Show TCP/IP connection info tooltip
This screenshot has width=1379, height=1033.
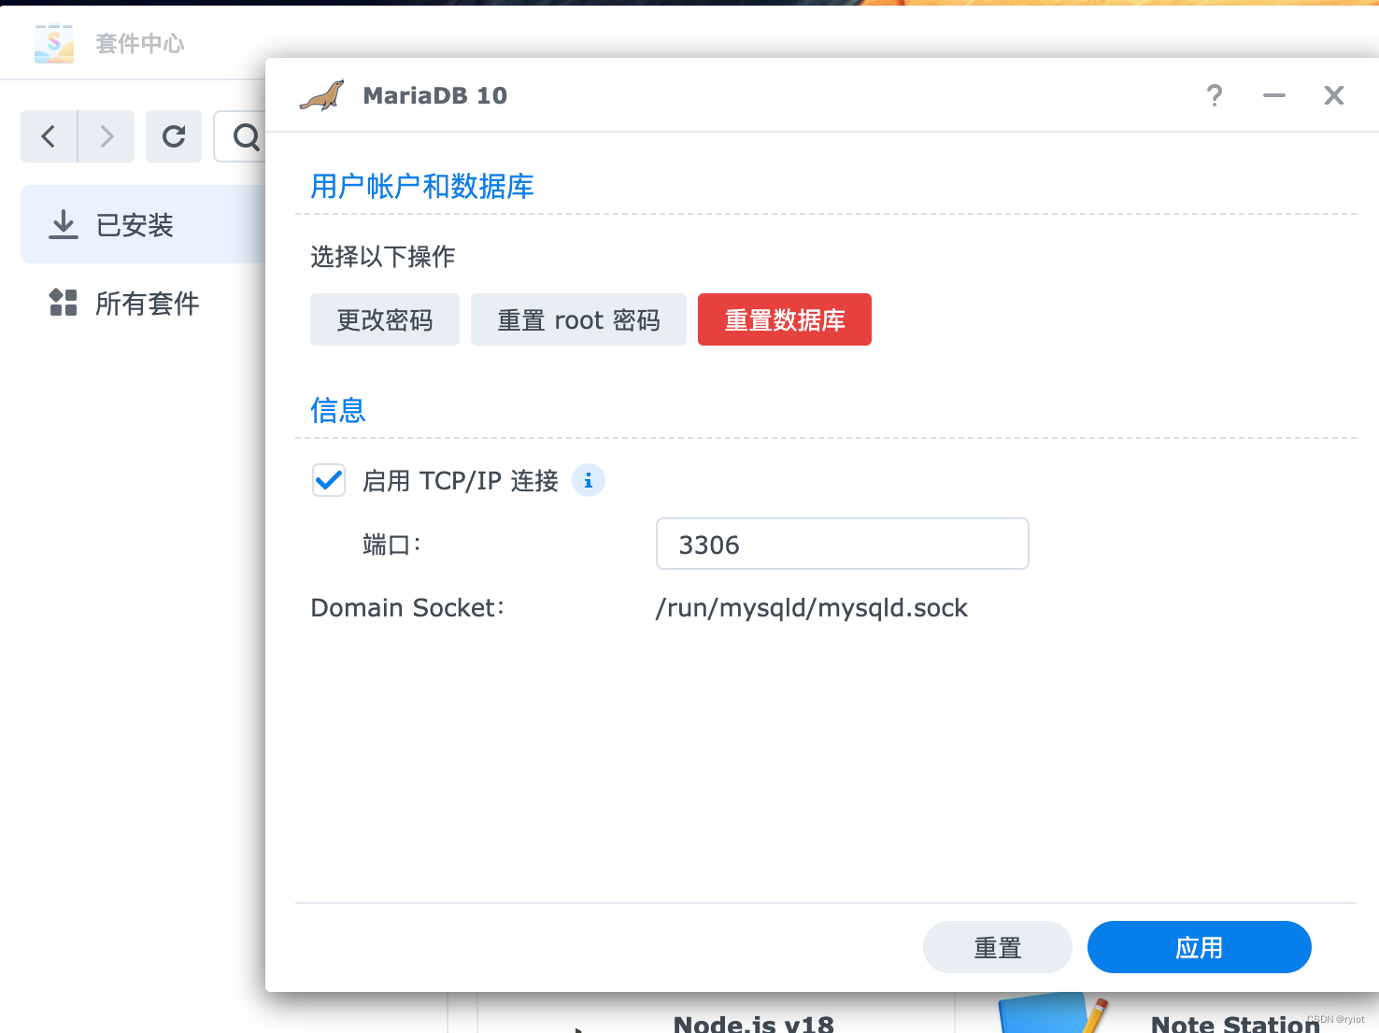click(588, 480)
